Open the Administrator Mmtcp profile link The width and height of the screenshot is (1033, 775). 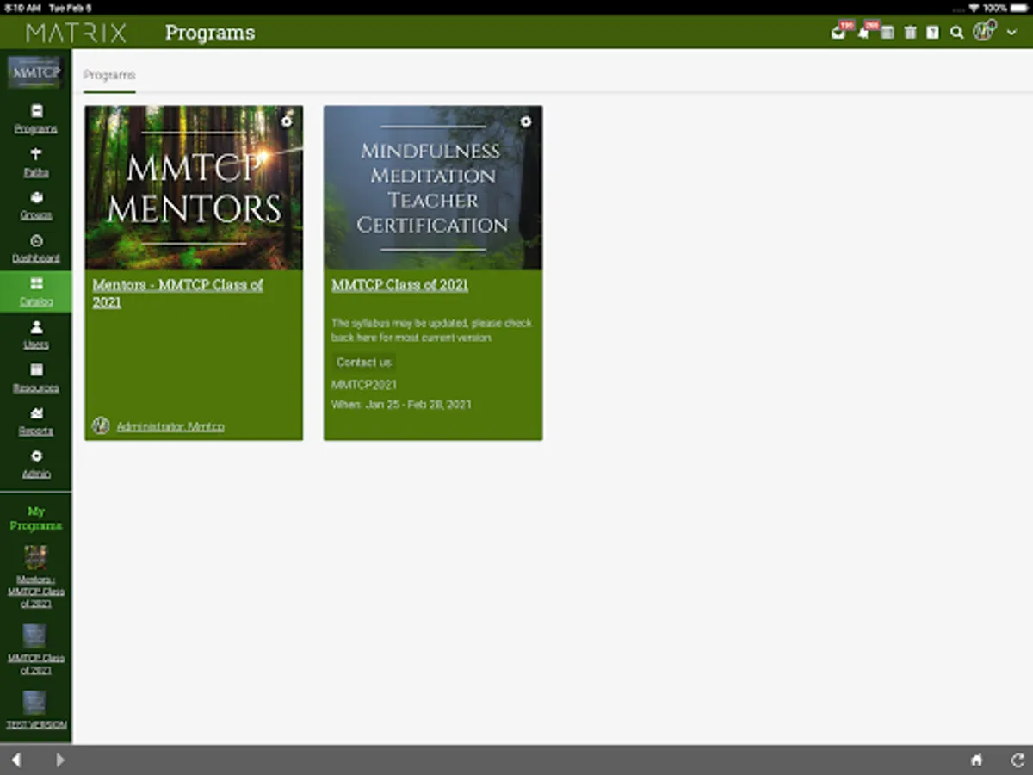point(170,426)
